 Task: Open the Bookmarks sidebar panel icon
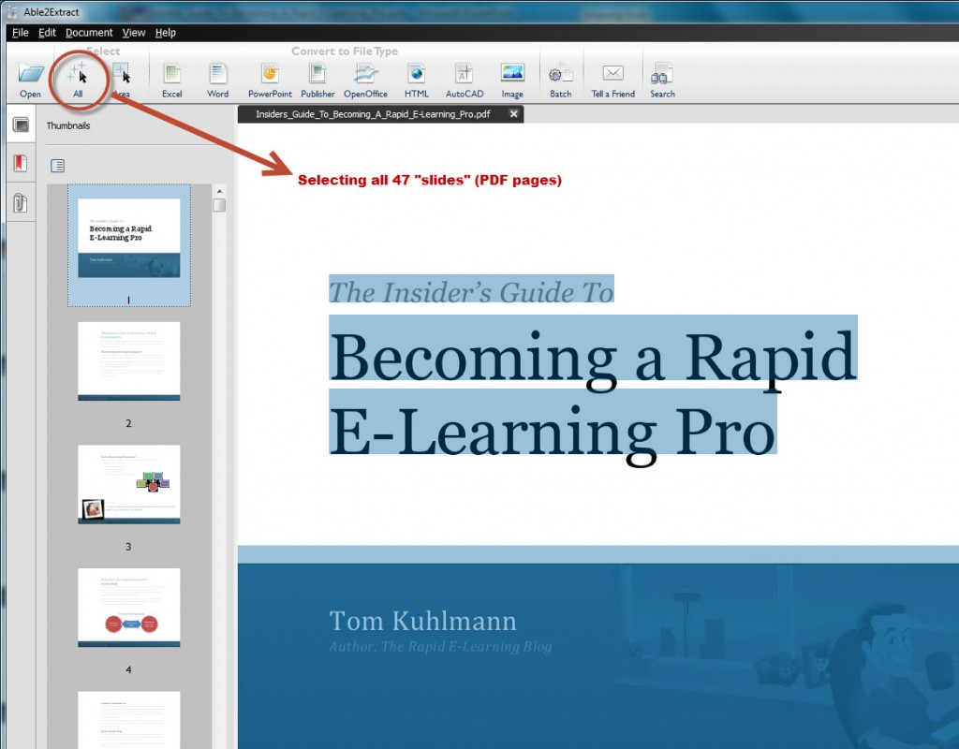tap(21, 163)
